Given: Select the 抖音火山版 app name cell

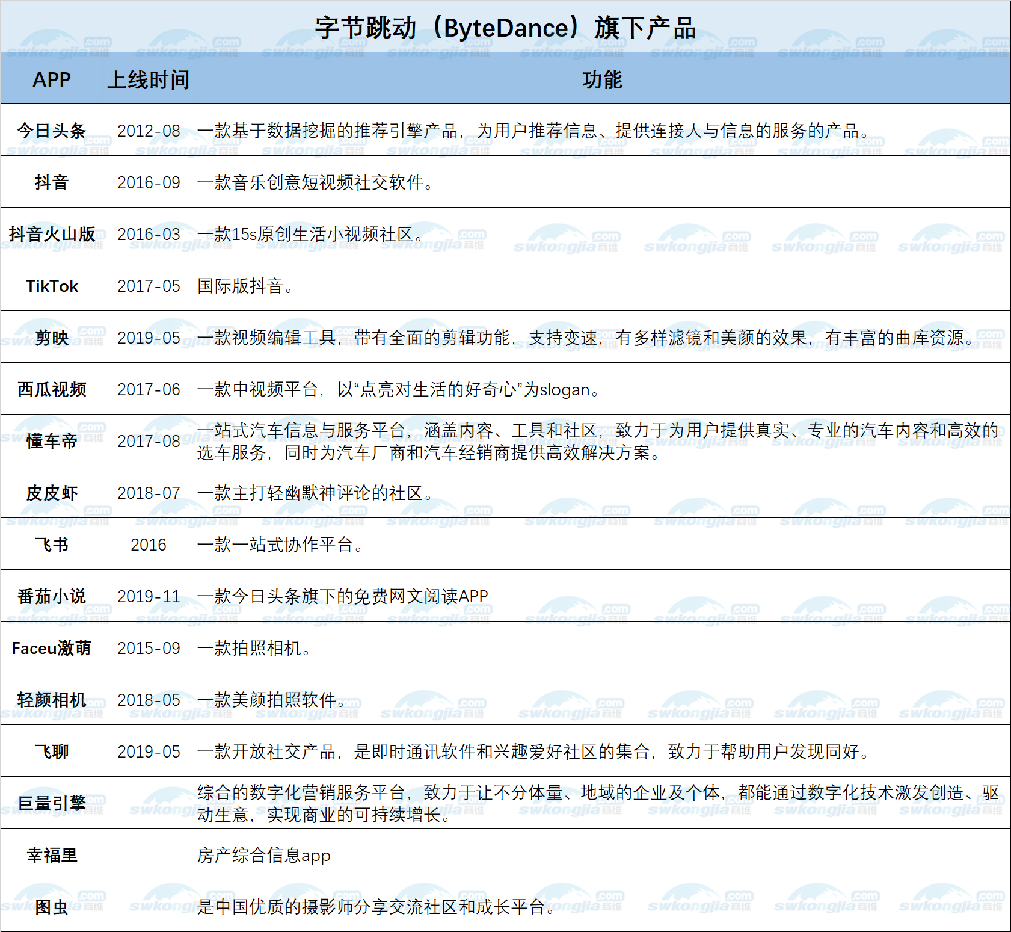Looking at the screenshot, I should point(52,234).
